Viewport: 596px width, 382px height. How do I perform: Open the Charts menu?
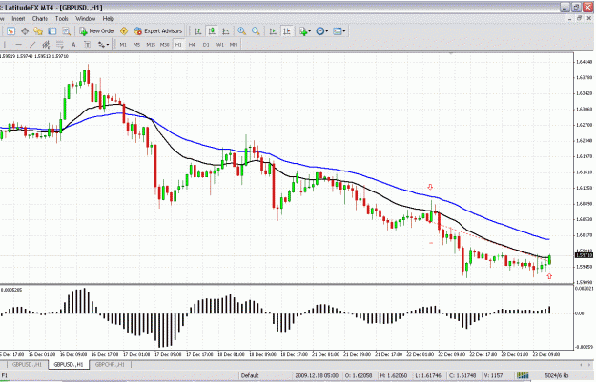click(x=40, y=19)
